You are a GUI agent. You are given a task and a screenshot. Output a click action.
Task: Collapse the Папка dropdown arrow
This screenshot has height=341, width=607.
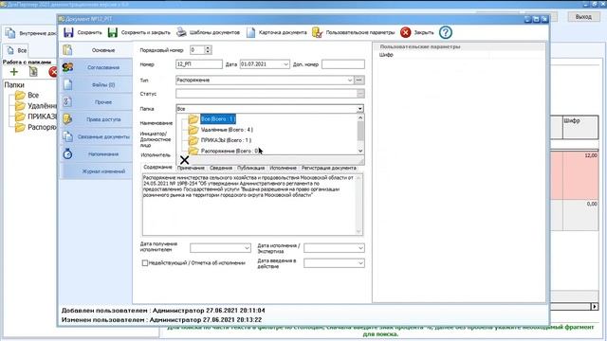click(360, 109)
